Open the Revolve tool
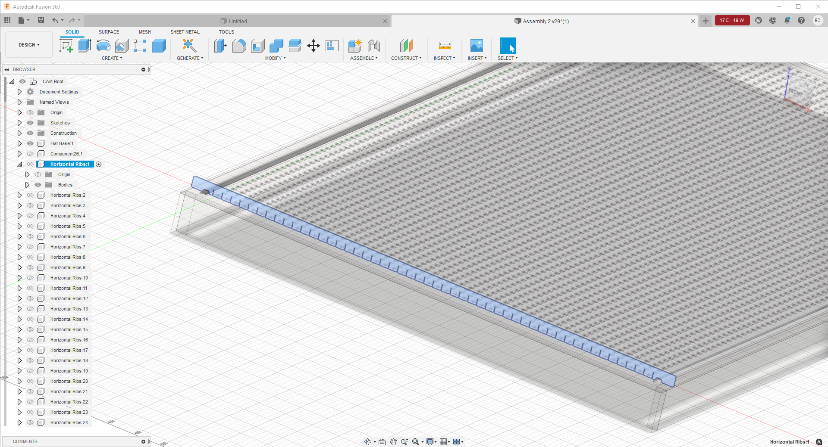The image size is (828, 447). 103,46
